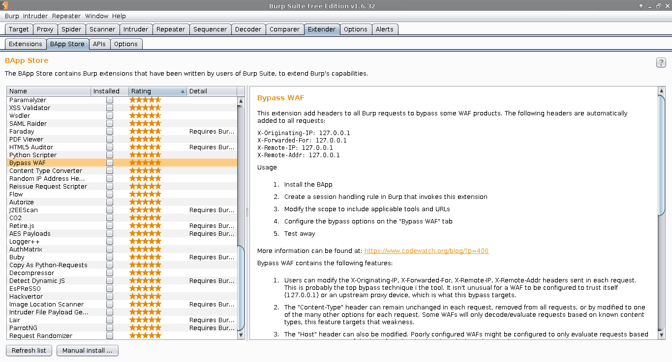Click the extension list scrollbar thumb
Viewport: 672px width, 362px height.
click(x=241, y=288)
